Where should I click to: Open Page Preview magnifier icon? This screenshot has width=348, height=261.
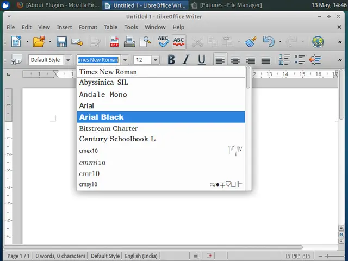click(145, 41)
